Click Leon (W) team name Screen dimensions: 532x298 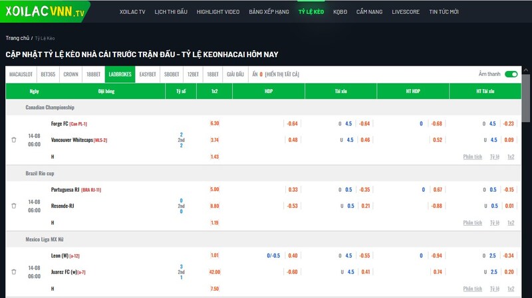(x=60, y=256)
